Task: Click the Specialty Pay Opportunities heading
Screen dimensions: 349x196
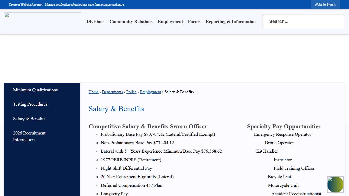Action: 284,126
